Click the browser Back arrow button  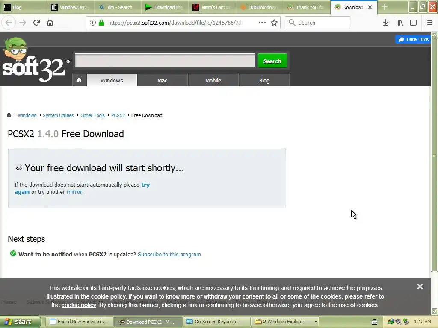[9, 23]
